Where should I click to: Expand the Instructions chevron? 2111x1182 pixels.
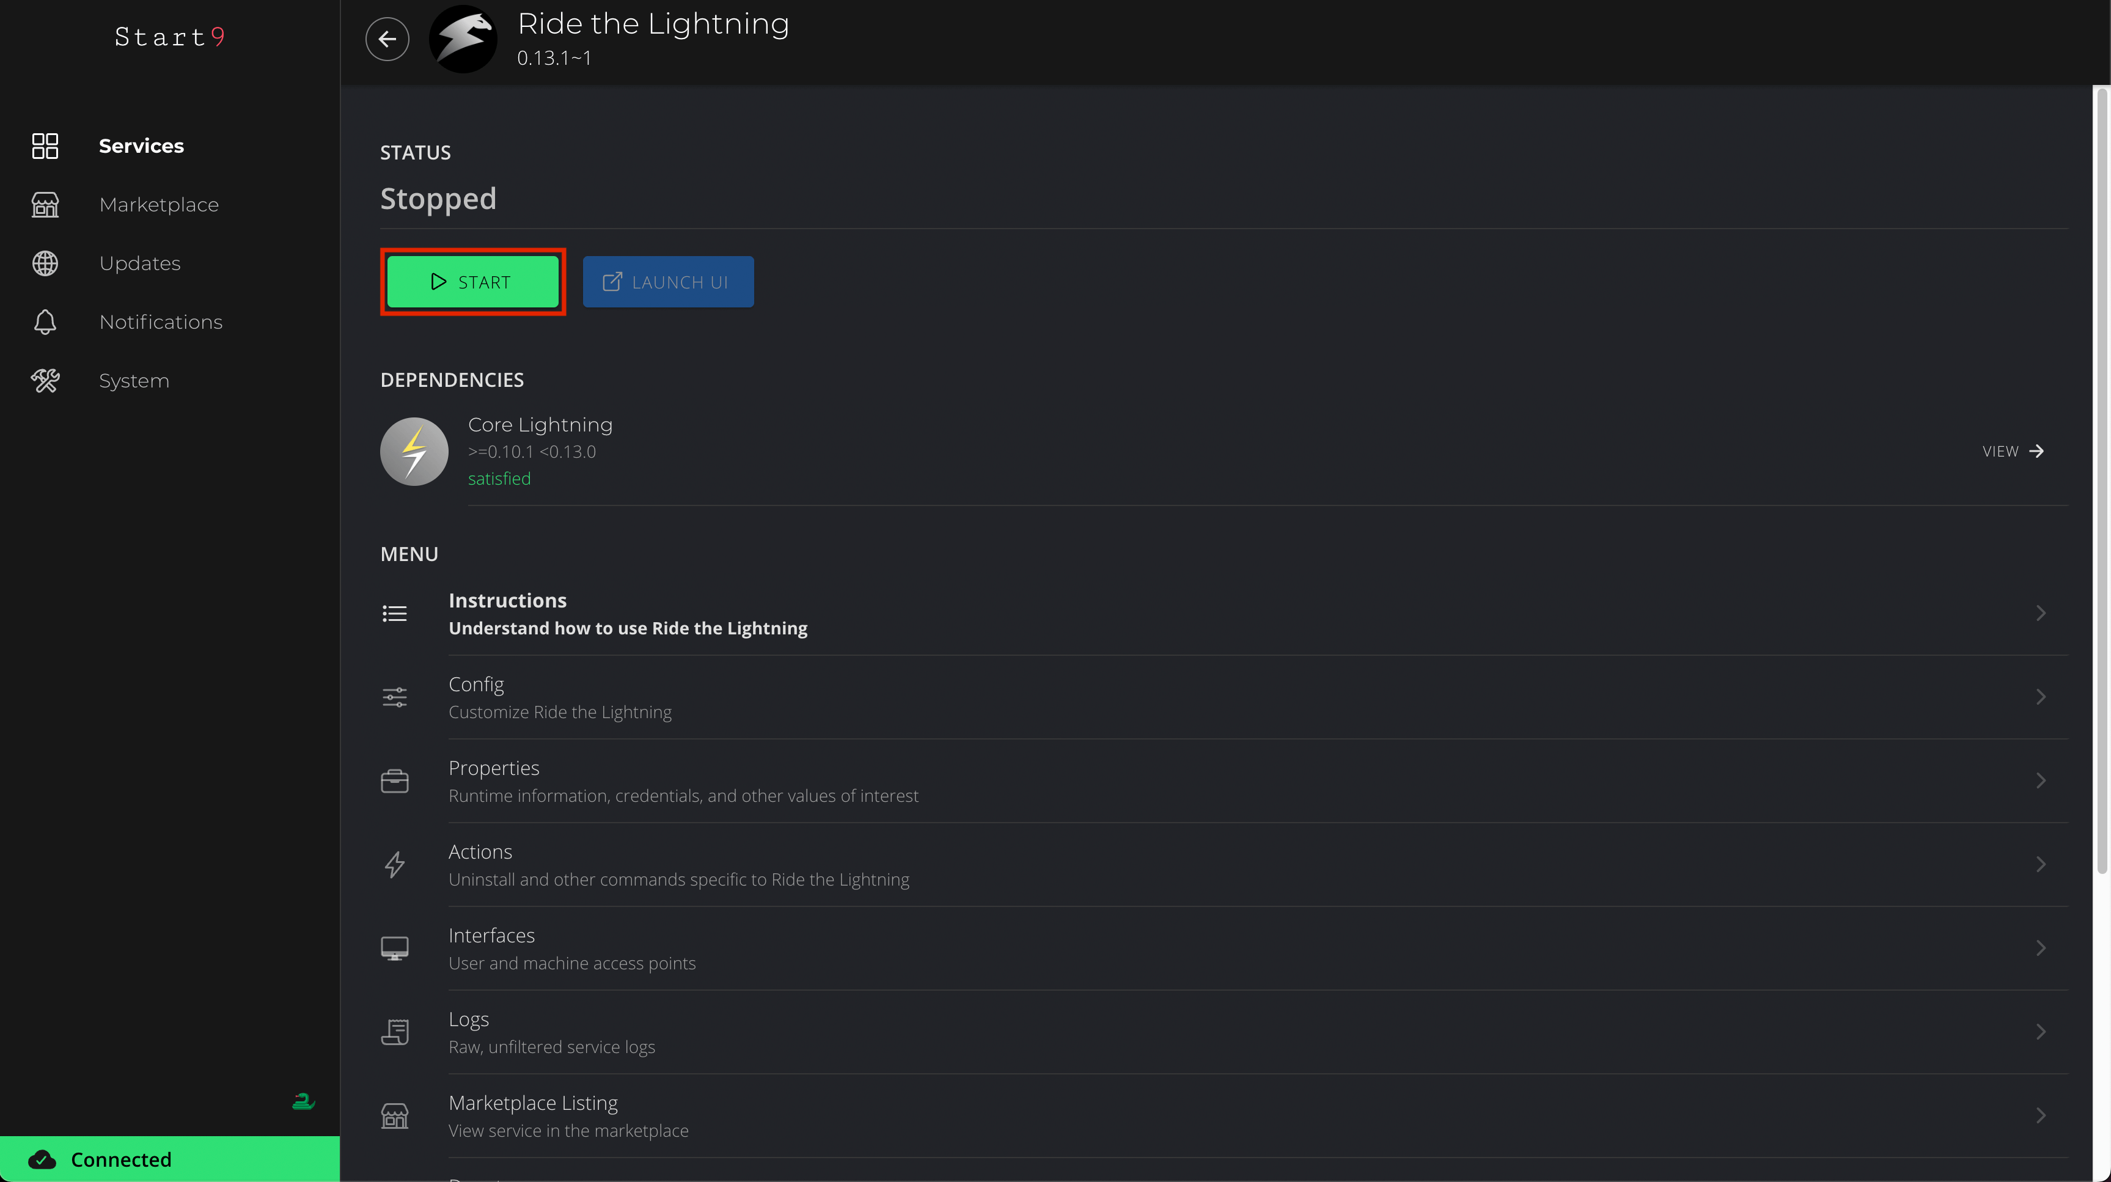click(2041, 613)
